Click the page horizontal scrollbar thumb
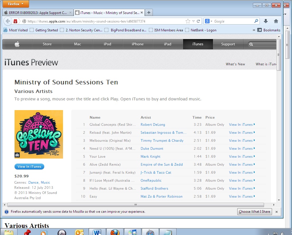The height and width of the screenshot is (235, 292). (135, 205)
